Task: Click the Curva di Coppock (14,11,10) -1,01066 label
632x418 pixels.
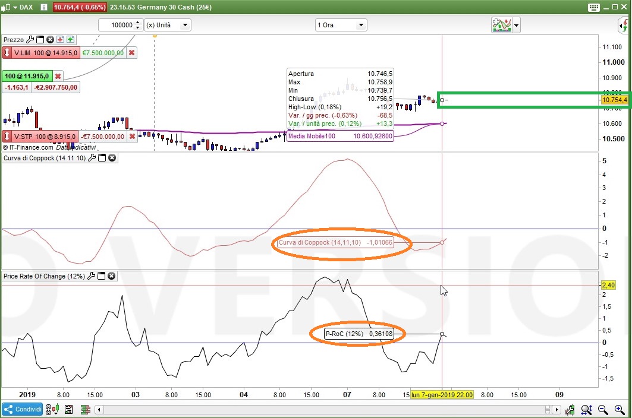Action: pos(335,242)
